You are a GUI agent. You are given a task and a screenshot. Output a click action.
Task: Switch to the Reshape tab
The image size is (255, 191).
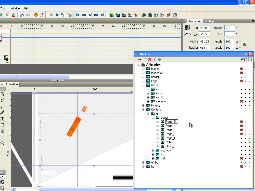210,21
